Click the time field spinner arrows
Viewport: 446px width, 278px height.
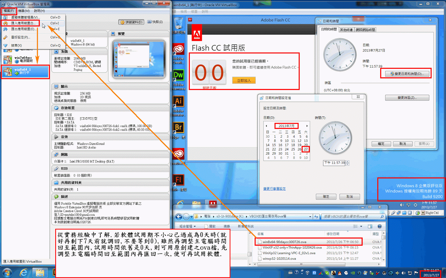[x=347, y=163]
